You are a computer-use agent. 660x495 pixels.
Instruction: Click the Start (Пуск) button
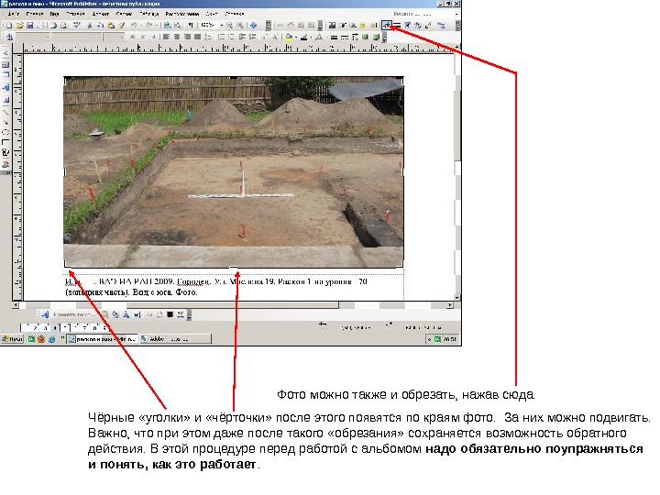tap(12, 339)
